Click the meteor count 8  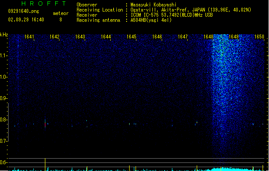point(61,20)
